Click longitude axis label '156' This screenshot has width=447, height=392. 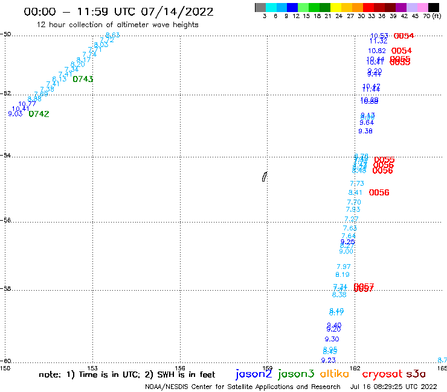(x=180, y=368)
